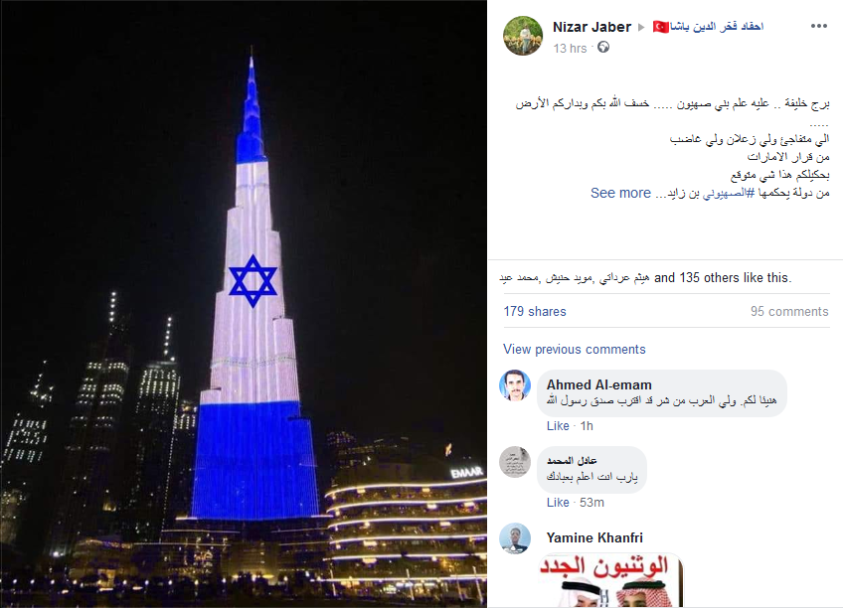The width and height of the screenshot is (843, 608).
Task: Click the 13 hrs post timestamp
Action: 570,49
